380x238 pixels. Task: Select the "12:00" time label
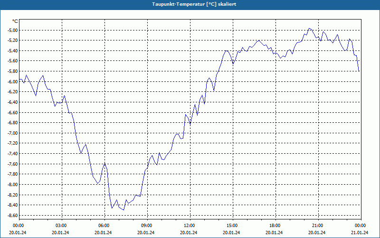[x=190, y=226]
